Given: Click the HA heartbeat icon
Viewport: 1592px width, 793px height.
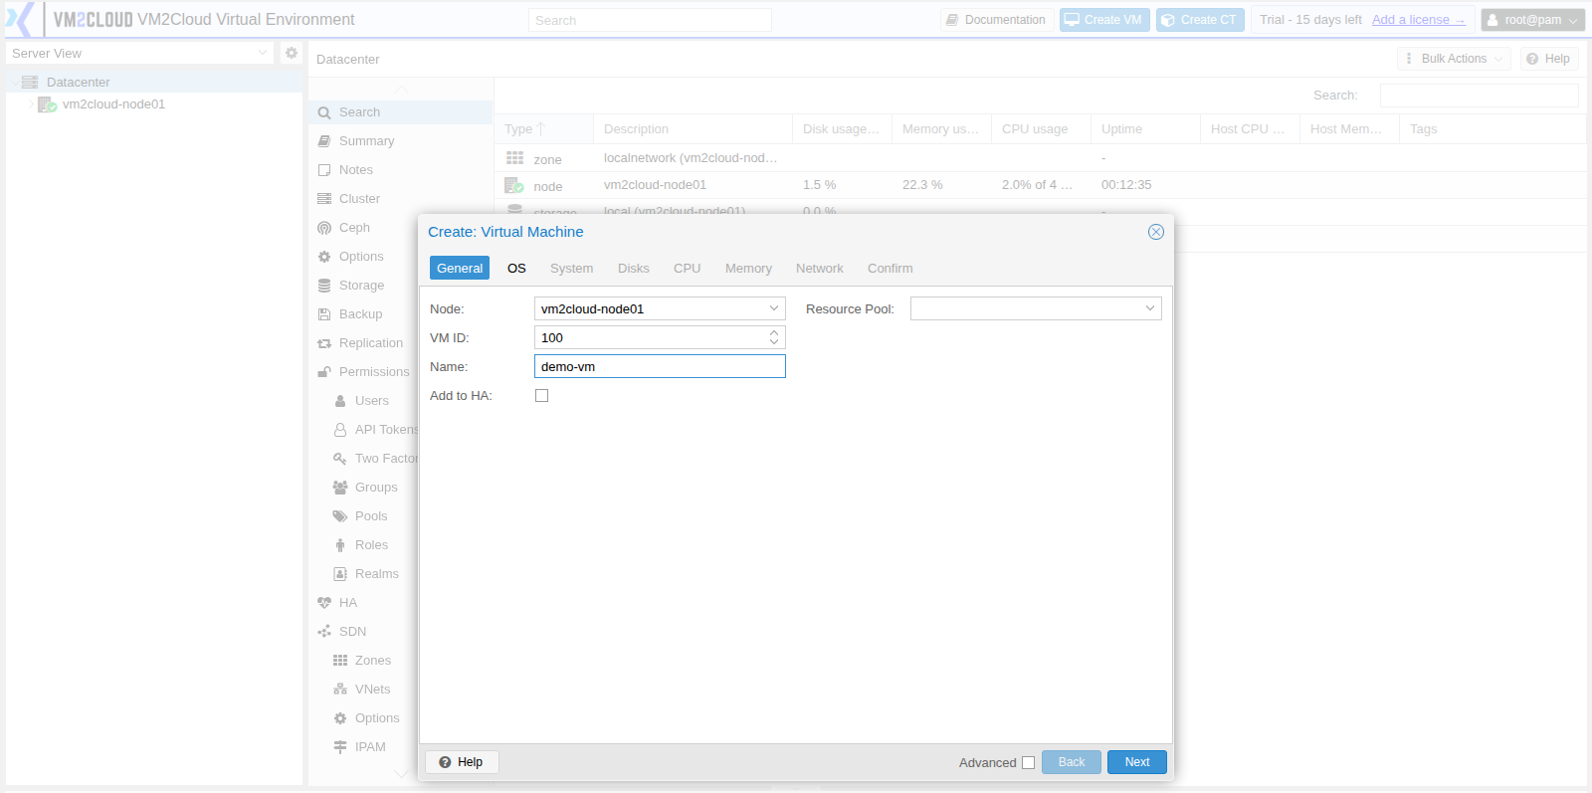Looking at the screenshot, I should point(324,603).
